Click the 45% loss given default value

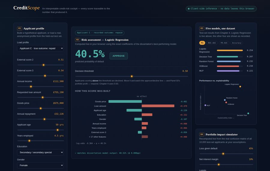tap(251, 148)
